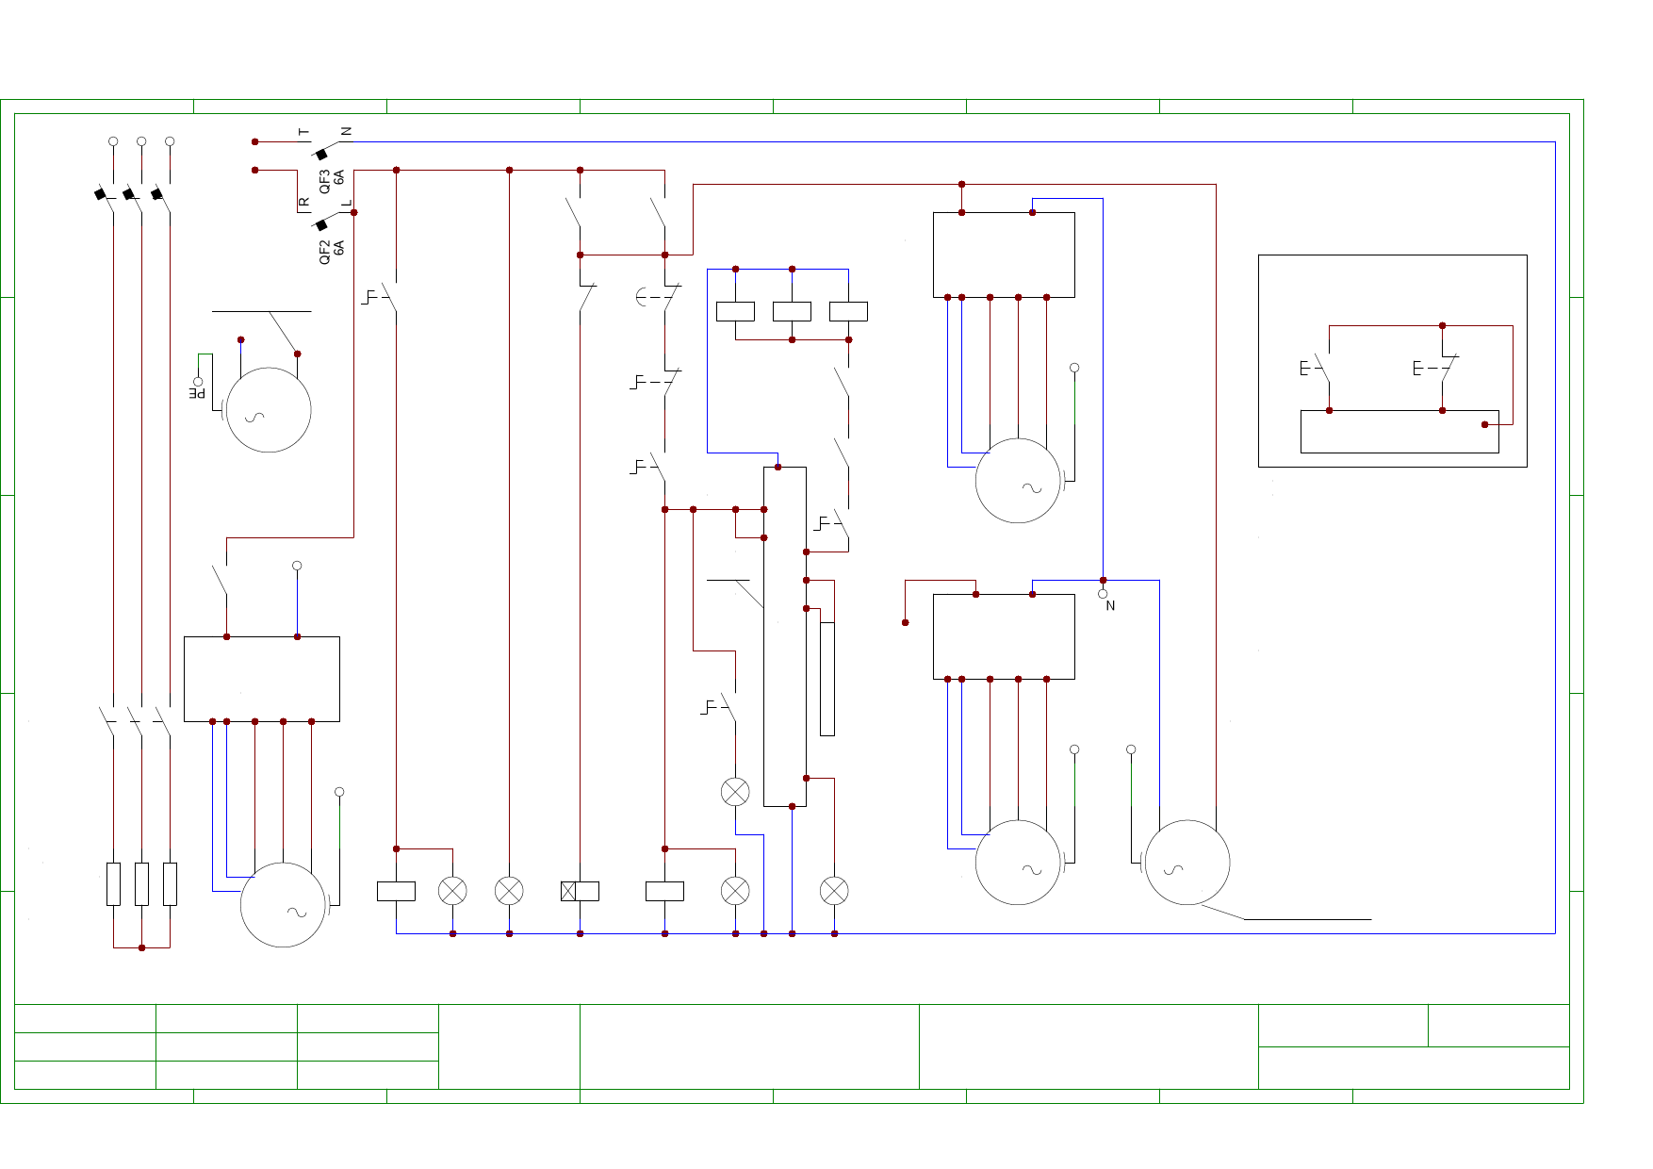Viewport: 1653px width, 1169px height.
Task: Select the T terminal label near QF3
Action: coord(303,133)
